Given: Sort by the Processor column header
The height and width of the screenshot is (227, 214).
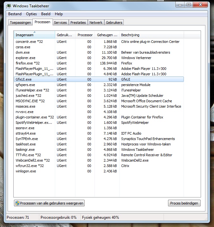Looking at the screenshot, I should coord(85,35).
